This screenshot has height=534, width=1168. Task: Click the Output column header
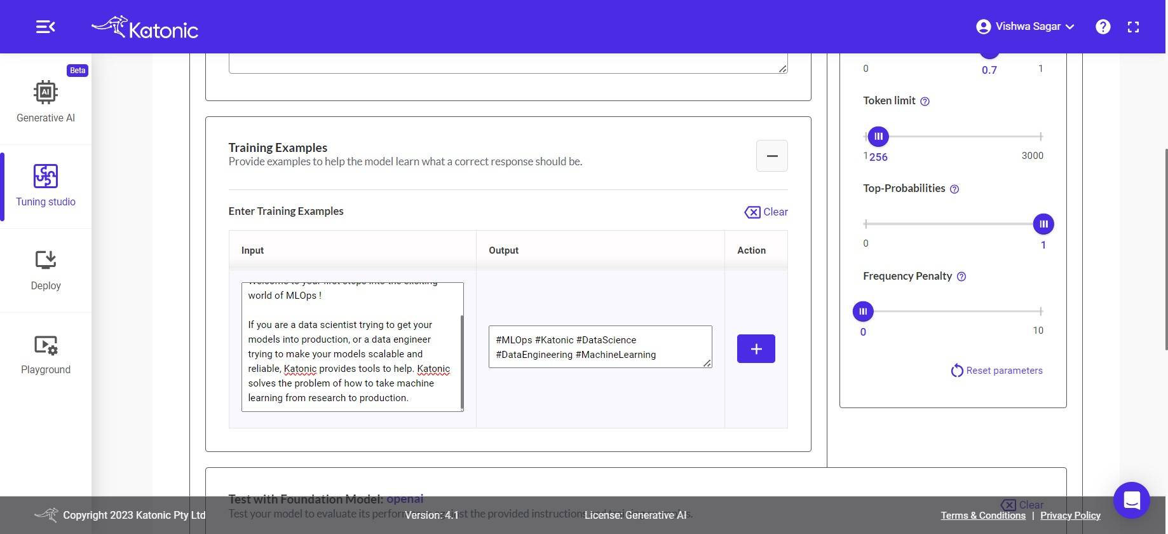(x=503, y=250)
